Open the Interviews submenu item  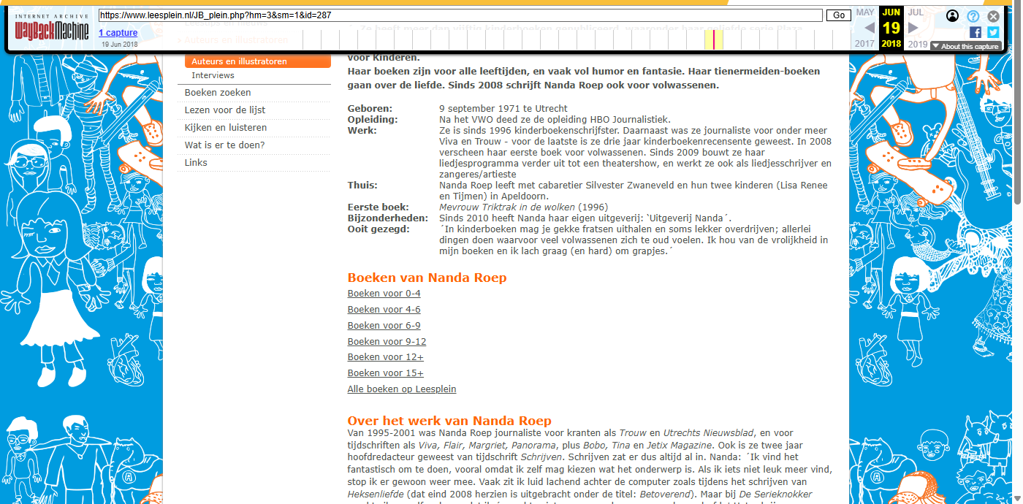tap(213, 75)
